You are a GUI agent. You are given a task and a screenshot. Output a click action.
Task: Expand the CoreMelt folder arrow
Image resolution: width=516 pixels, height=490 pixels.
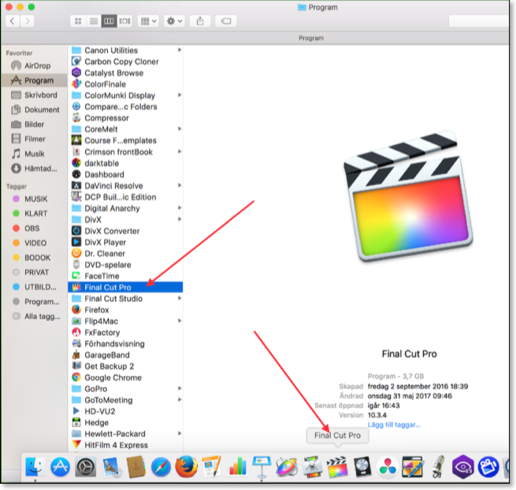180,129
